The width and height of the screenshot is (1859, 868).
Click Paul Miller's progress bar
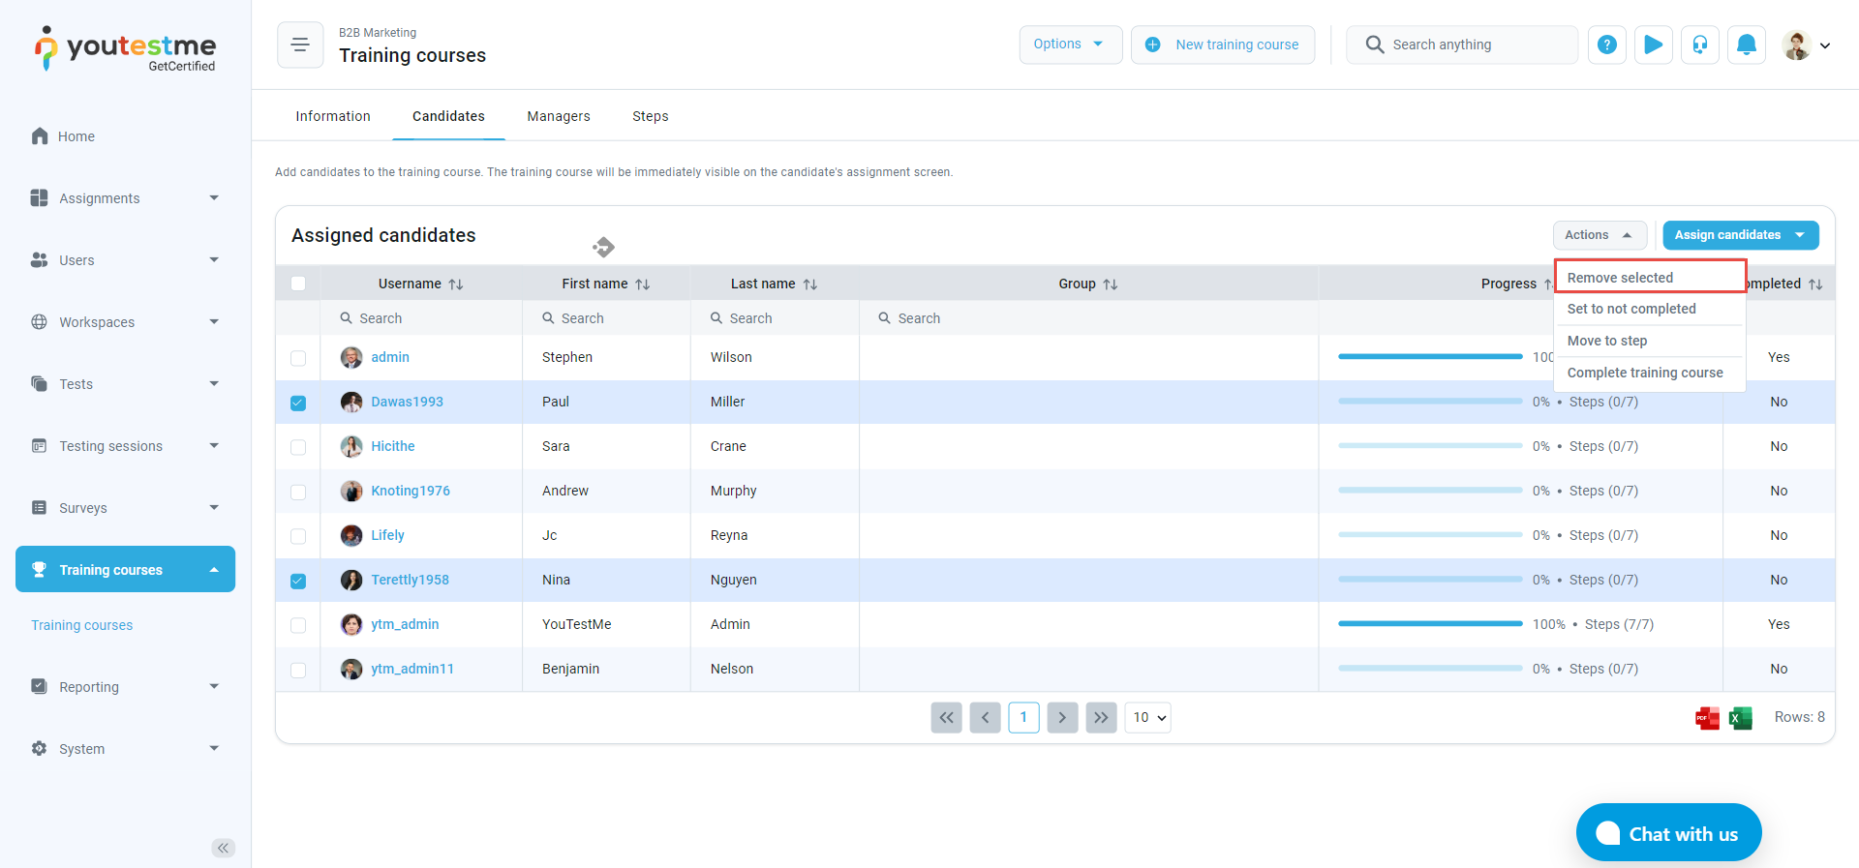tap(1429, 402)
